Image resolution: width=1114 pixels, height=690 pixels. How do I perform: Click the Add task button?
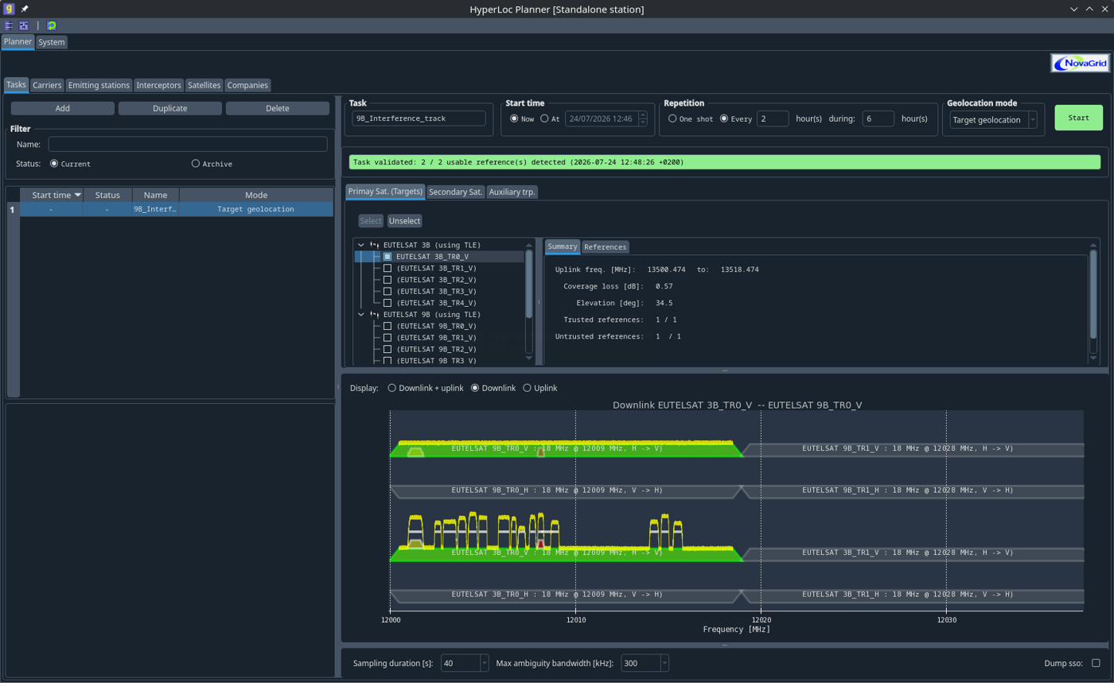pos(63,108)
